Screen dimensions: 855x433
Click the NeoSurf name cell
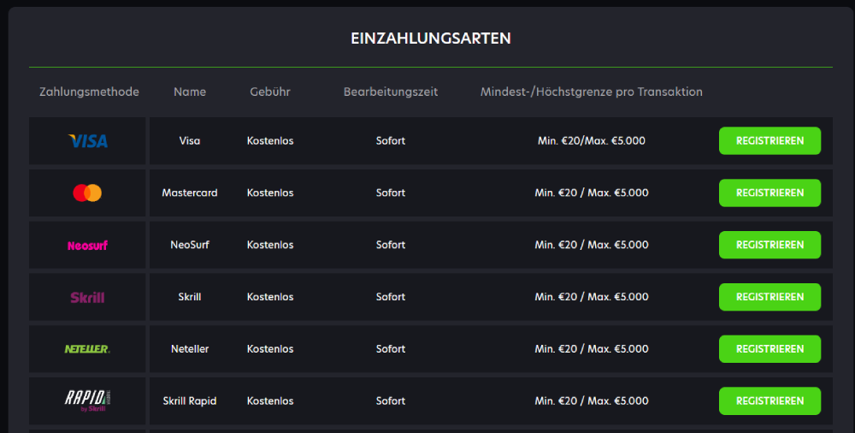click(x=190, y=245)
